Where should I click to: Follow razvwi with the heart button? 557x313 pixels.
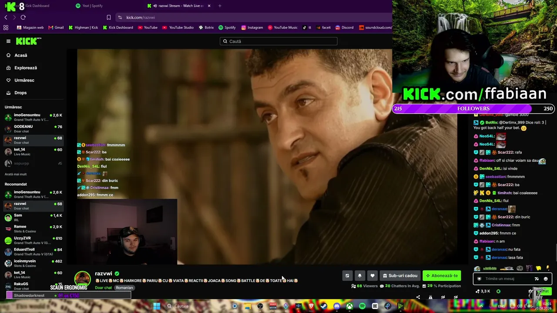pos(372,276)
